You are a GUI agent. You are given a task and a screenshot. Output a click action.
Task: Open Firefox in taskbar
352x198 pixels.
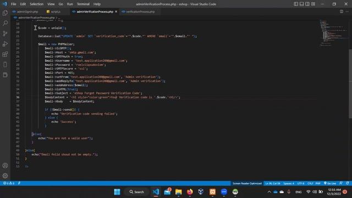pyautogui.click(x=190, y=192)
